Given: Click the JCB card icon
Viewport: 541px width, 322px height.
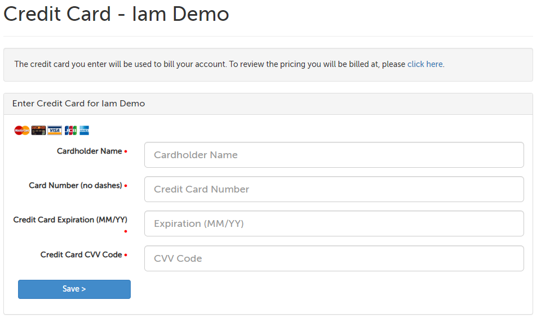Looking at the screenshot, I should point(70,131).
